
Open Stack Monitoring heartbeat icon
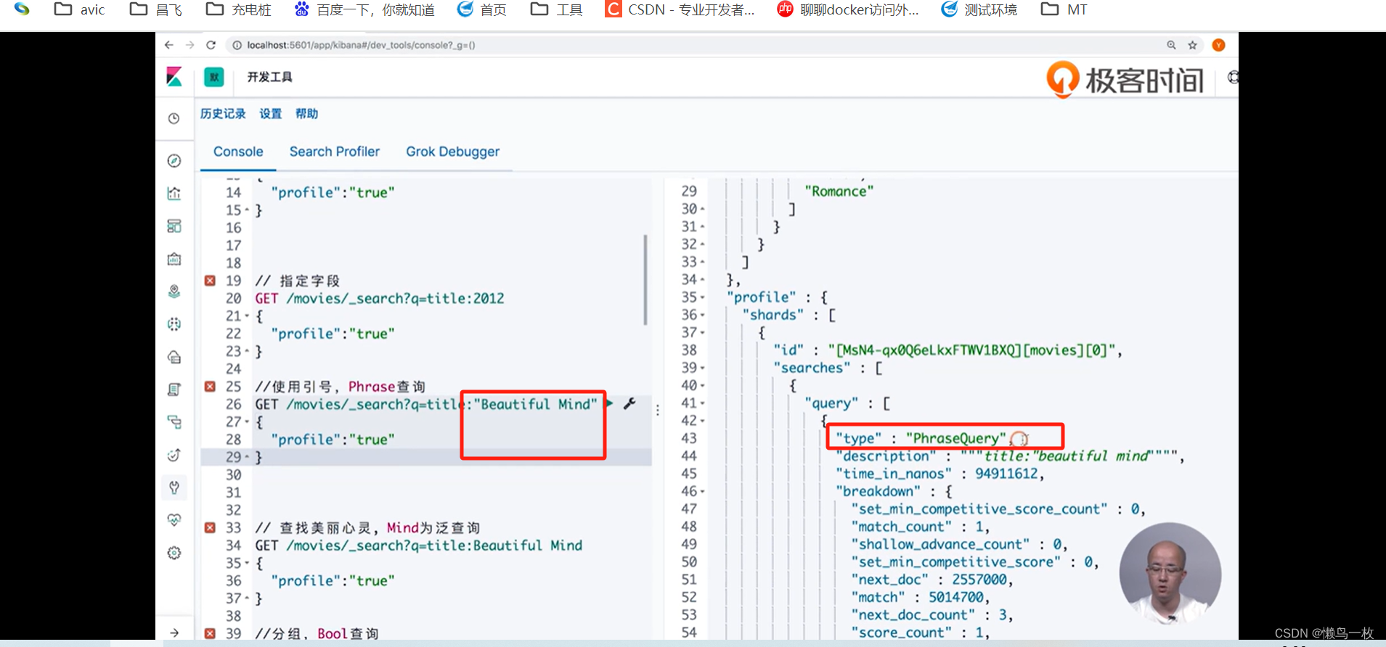pos(174,520)
